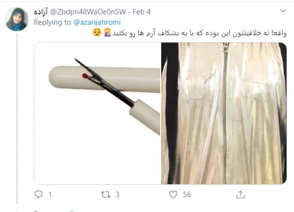294x212 pixels.
Task: Open the user's profile avatar picture
Action: [17, 19]
